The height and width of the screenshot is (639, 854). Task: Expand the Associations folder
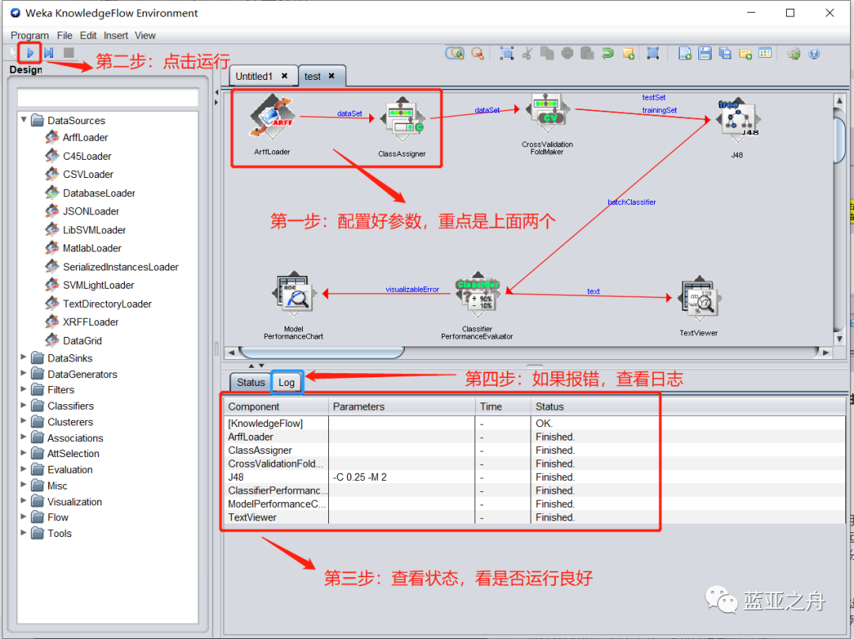coord(24,437)
